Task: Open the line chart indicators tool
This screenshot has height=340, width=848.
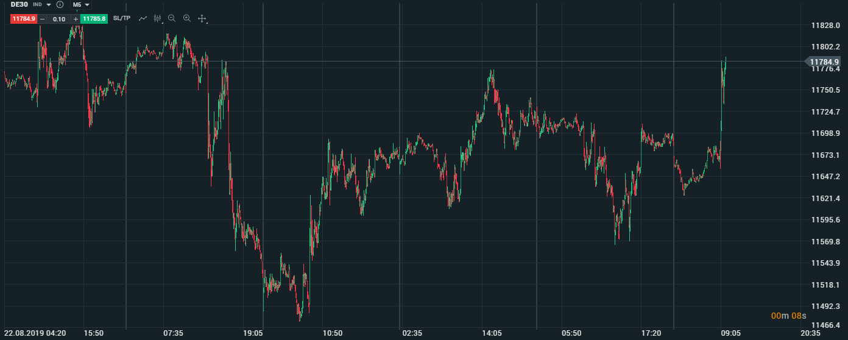Action: click(x=143, y=18)
